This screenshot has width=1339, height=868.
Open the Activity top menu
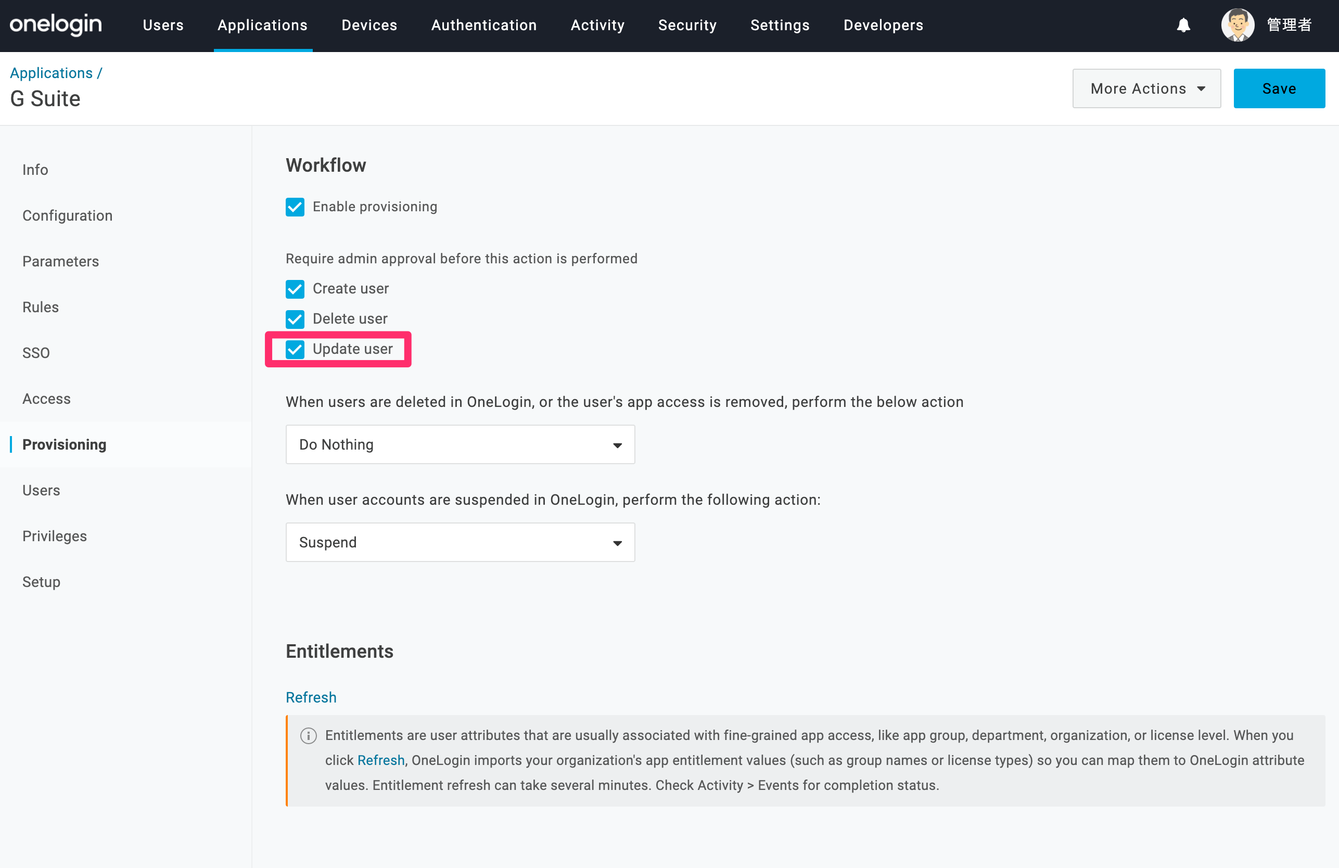[x=597, y=25]
